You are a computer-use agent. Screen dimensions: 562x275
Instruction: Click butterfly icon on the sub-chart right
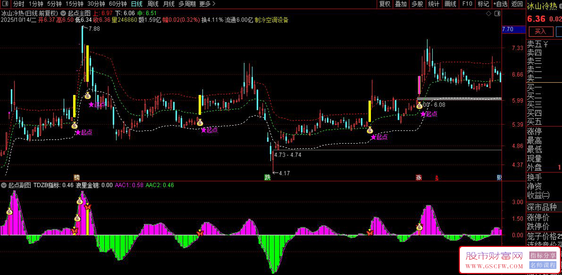click(370, 233)
